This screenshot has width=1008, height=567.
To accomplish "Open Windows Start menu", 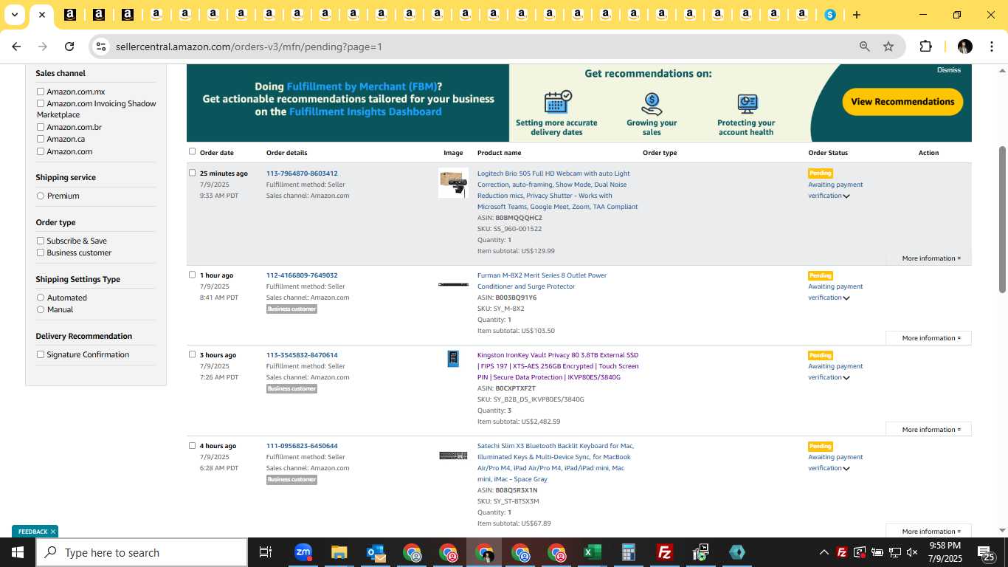I will pos(17,552).
